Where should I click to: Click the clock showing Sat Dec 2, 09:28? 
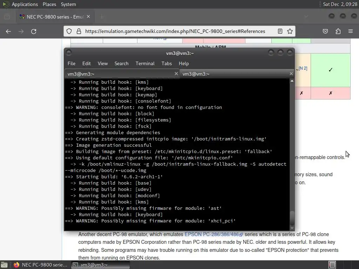click(340, 4)
